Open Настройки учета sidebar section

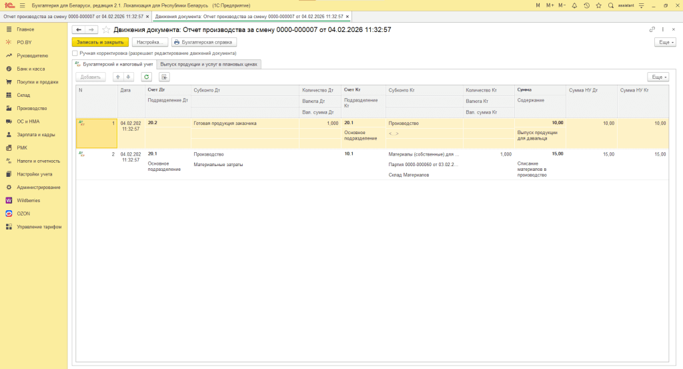[x=35, y=174]
